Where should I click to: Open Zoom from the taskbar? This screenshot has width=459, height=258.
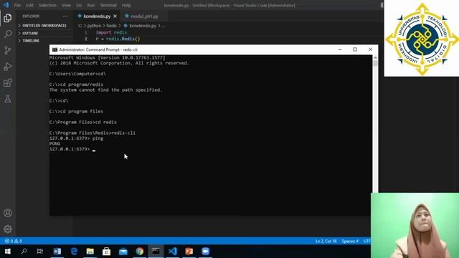206,252
